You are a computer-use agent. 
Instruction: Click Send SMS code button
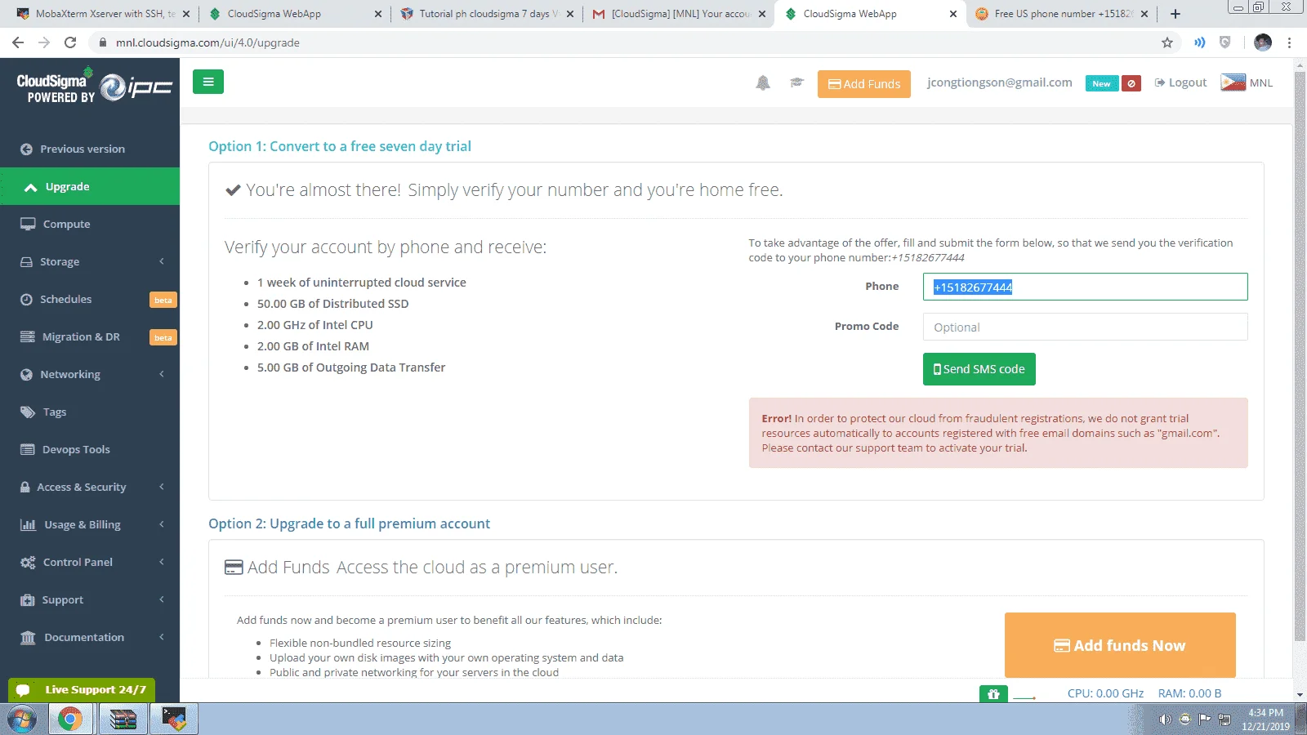(x=979, y=369)
